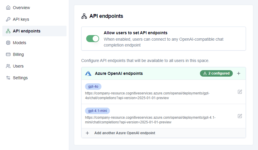Click the Azure logo icon
The height and width of the screenshot is (150, 258).
88,73
